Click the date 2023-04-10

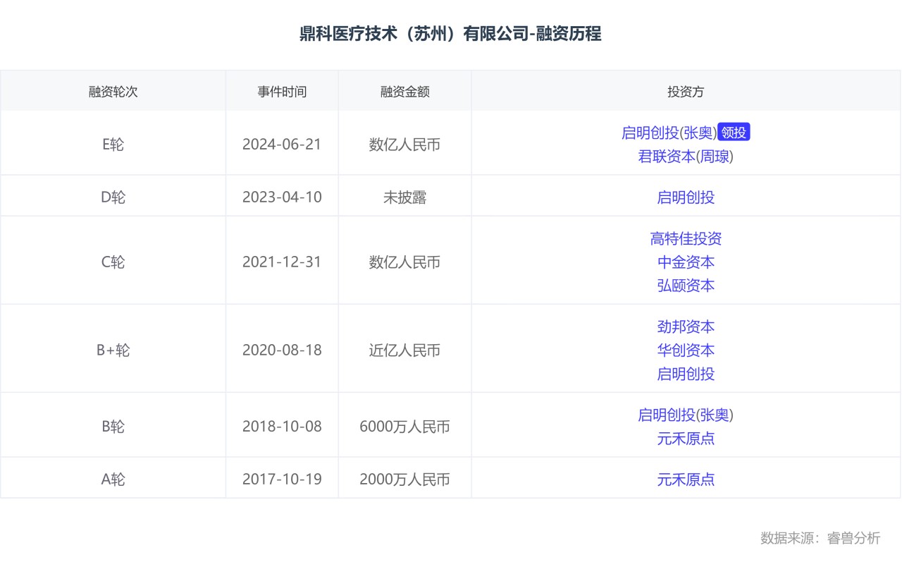(282, 197)
